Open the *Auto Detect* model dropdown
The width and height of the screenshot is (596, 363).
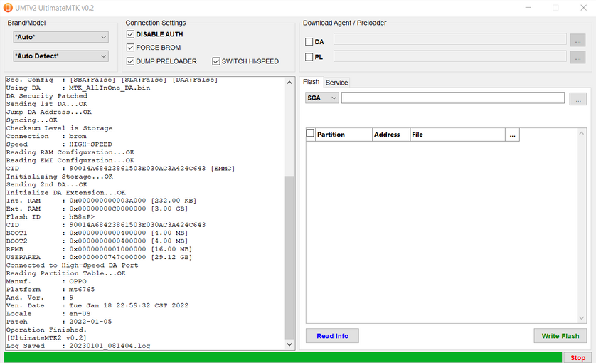(x=61, y=56)
